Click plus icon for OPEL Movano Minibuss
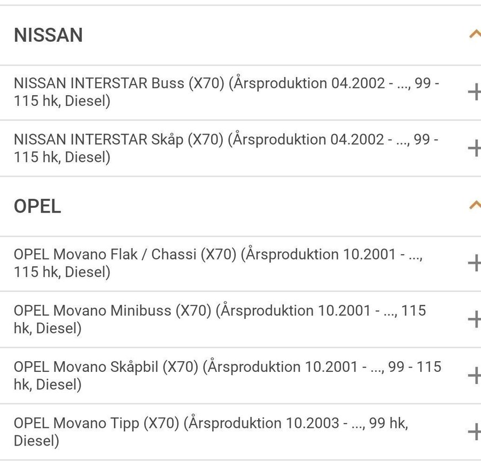This screenshot has height=468, width=481. (474, 319)
